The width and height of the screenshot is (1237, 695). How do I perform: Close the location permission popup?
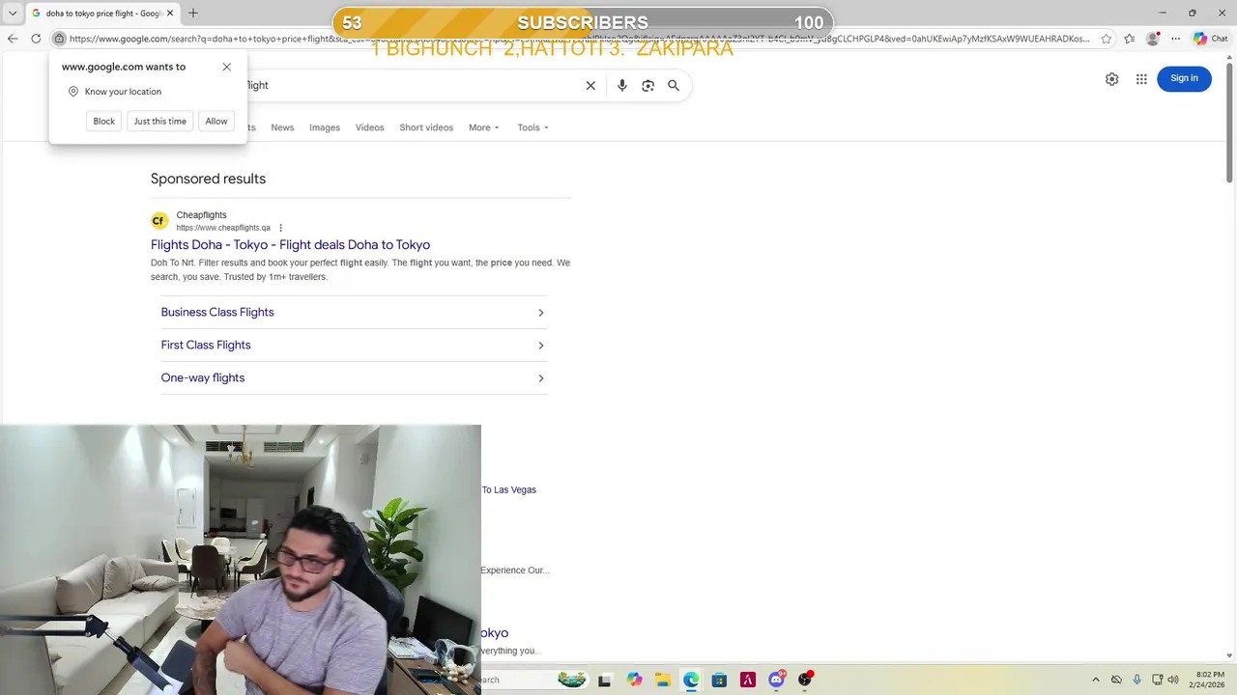pyautogui.click(x=226, y=67)
